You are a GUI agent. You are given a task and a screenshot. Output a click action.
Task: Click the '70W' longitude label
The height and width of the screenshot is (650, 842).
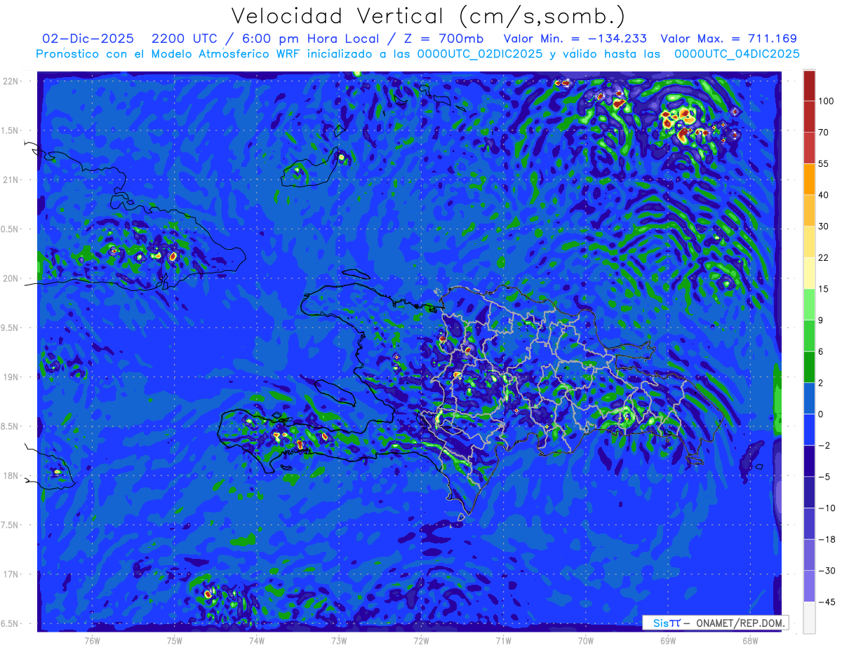585,640
